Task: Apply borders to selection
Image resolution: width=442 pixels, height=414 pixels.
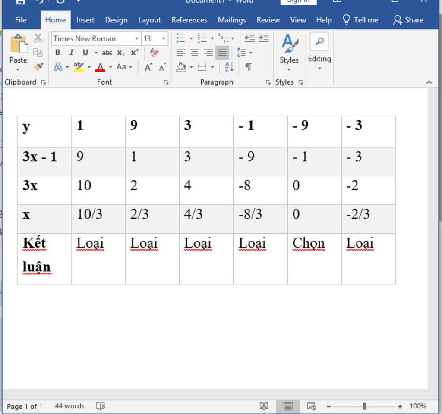Action: click(x=202, y=67)
